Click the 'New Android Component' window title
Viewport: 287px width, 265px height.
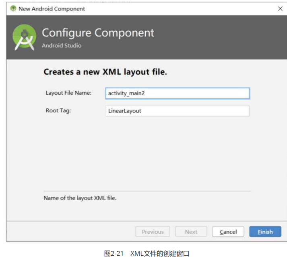[x=52, y=9]
